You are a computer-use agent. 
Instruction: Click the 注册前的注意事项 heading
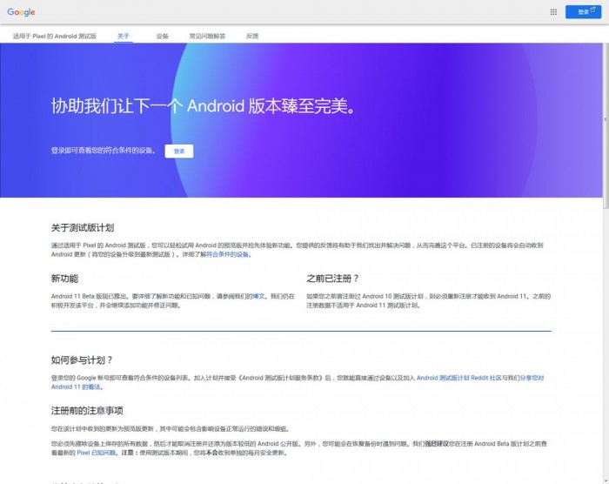87,410
